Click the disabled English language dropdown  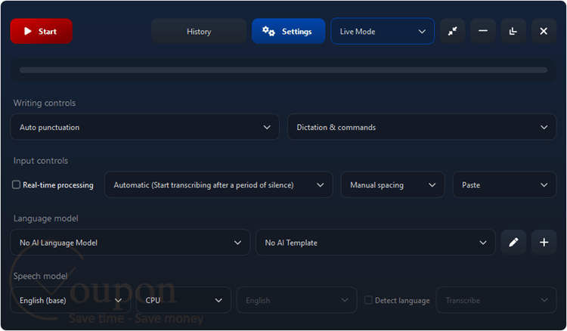pos(296,300)
